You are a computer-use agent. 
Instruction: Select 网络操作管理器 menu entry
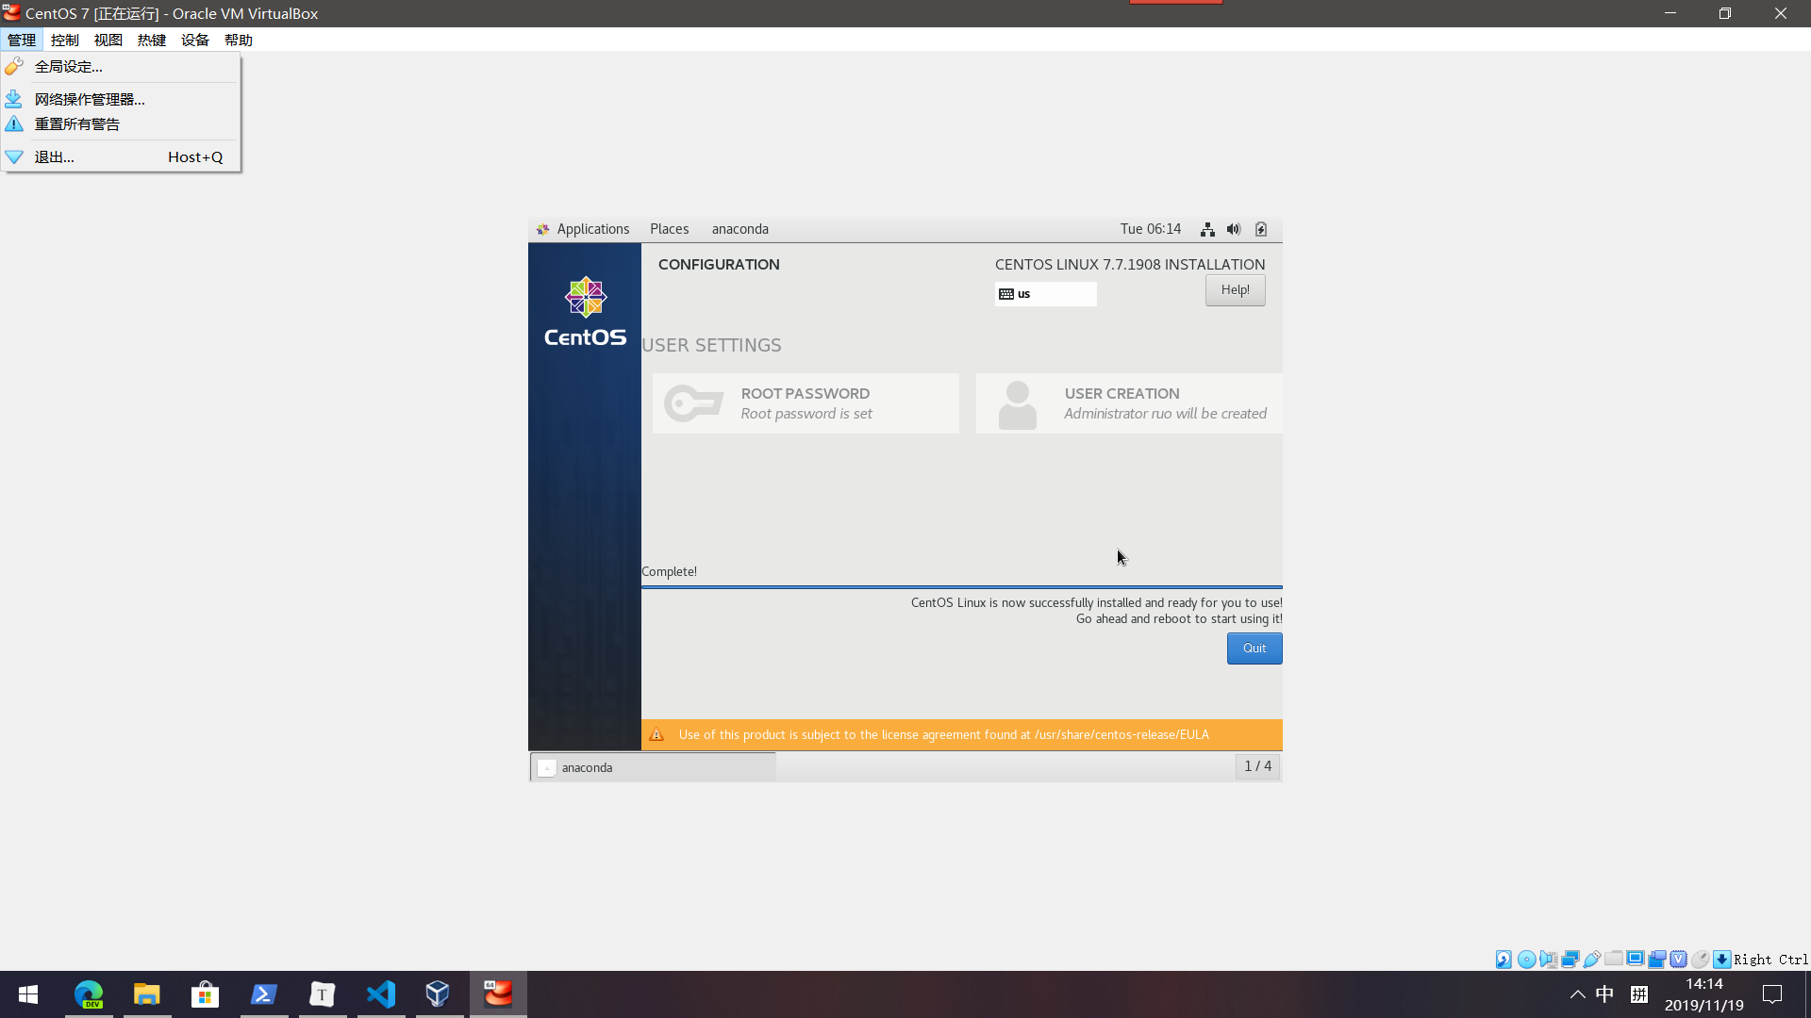[x=90, y=99]
